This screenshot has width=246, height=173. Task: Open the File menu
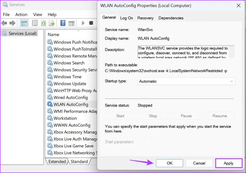(x=6, y=14)
